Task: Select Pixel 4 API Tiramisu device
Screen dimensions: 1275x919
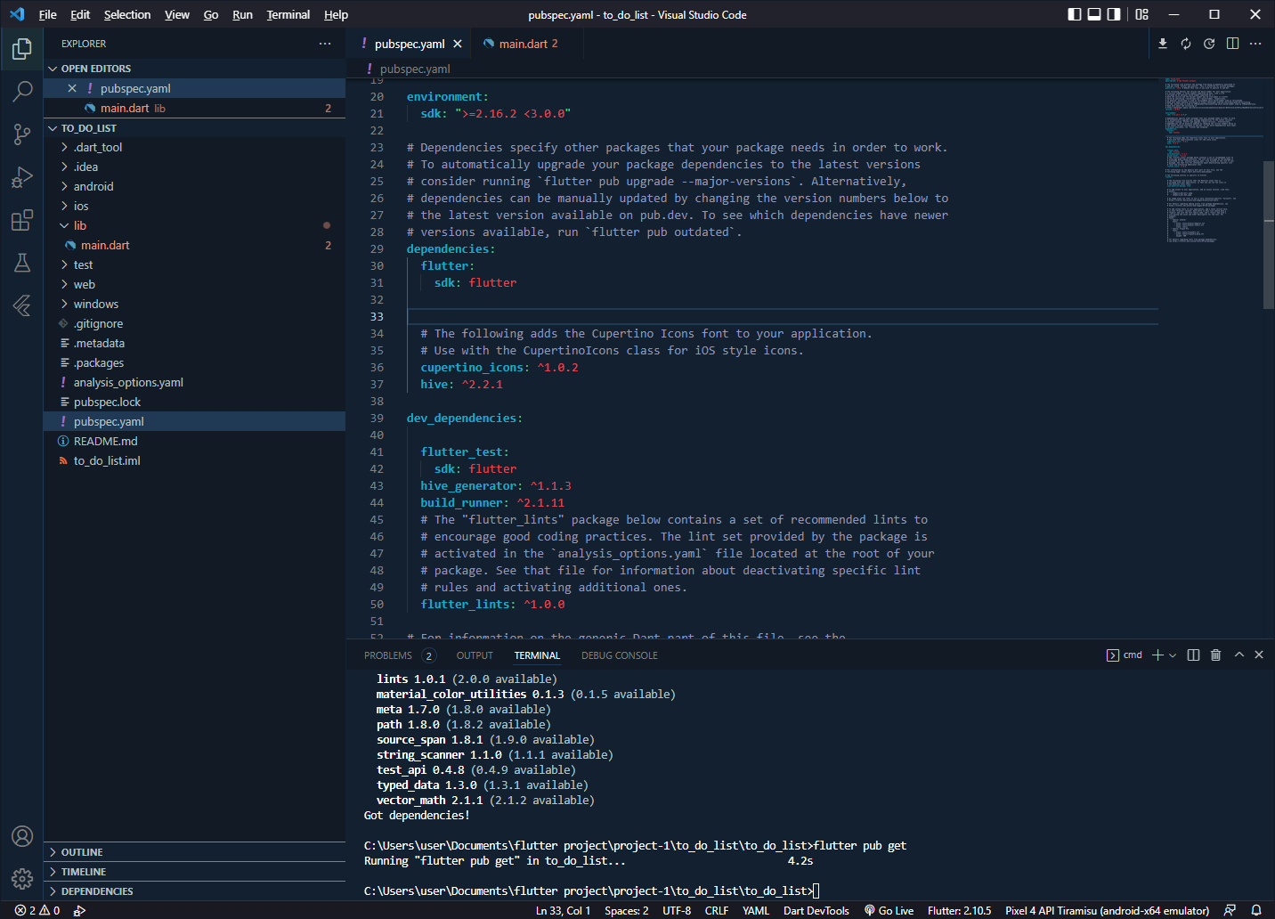Action: coord(1107,910)
